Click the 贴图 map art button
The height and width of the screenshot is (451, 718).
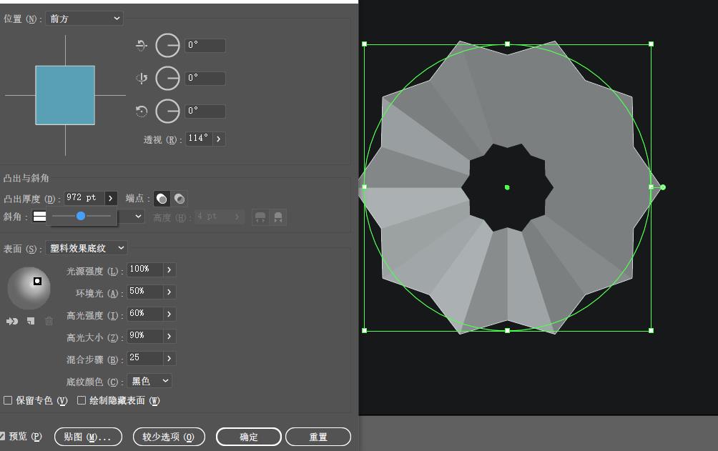88,437
